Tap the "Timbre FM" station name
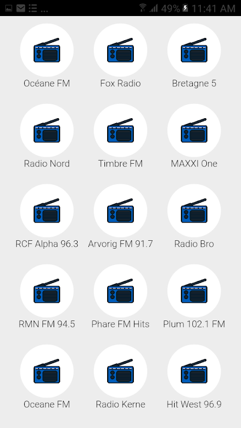 [120, 164]
